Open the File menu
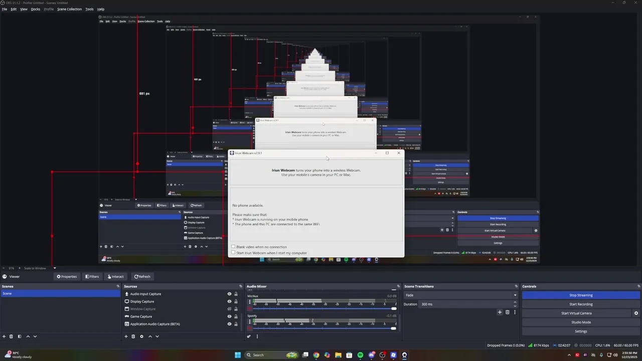The image size is (642, 361). pyautogui.click(x=5, y=9)
